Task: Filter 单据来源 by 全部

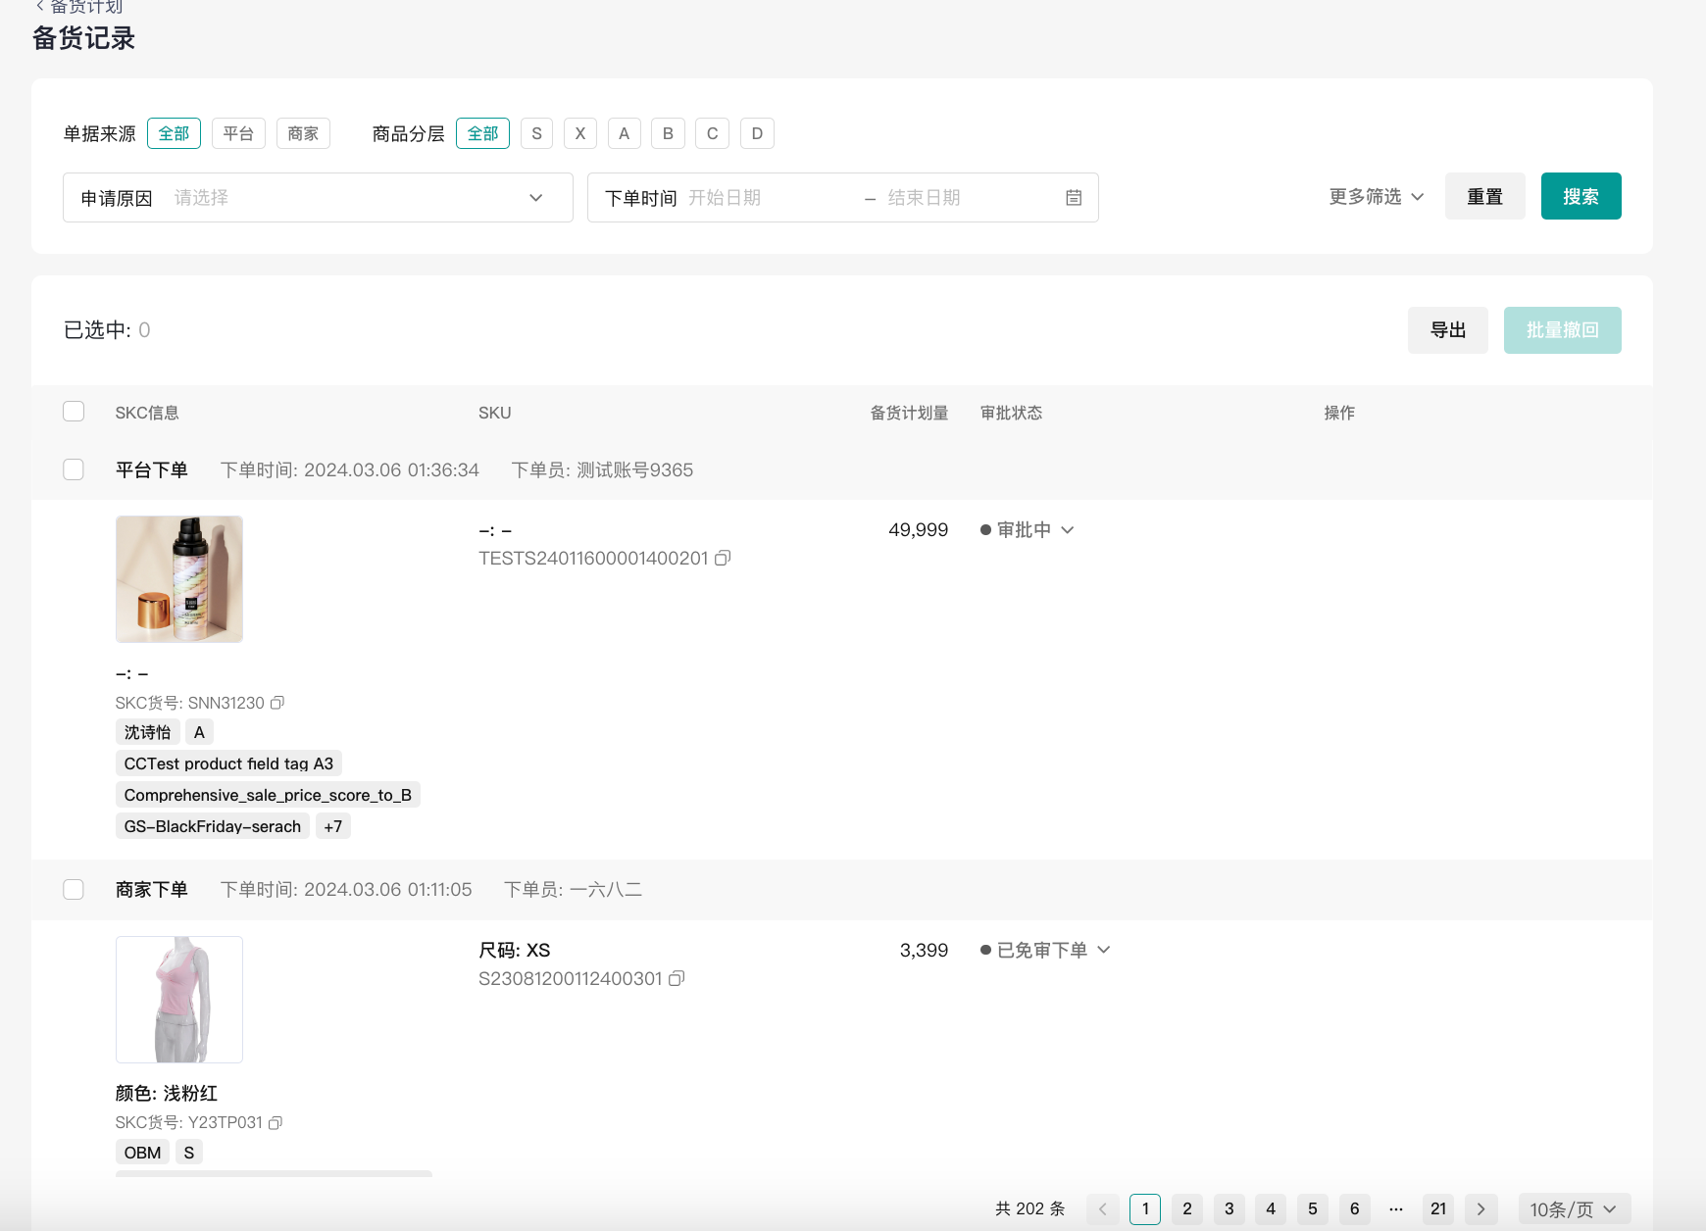Action: click(x=174, y=133)
